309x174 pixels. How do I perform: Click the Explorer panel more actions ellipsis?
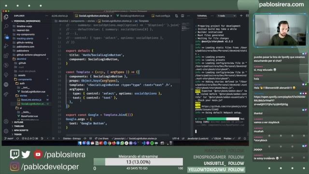tap(46, 16)
